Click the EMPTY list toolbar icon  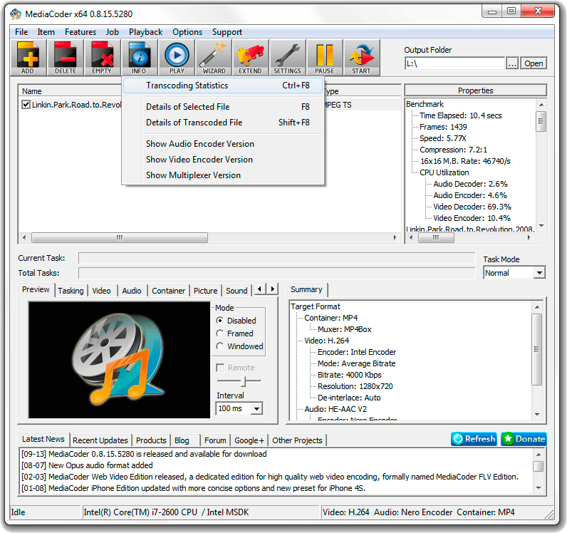(x=102, y=58)
